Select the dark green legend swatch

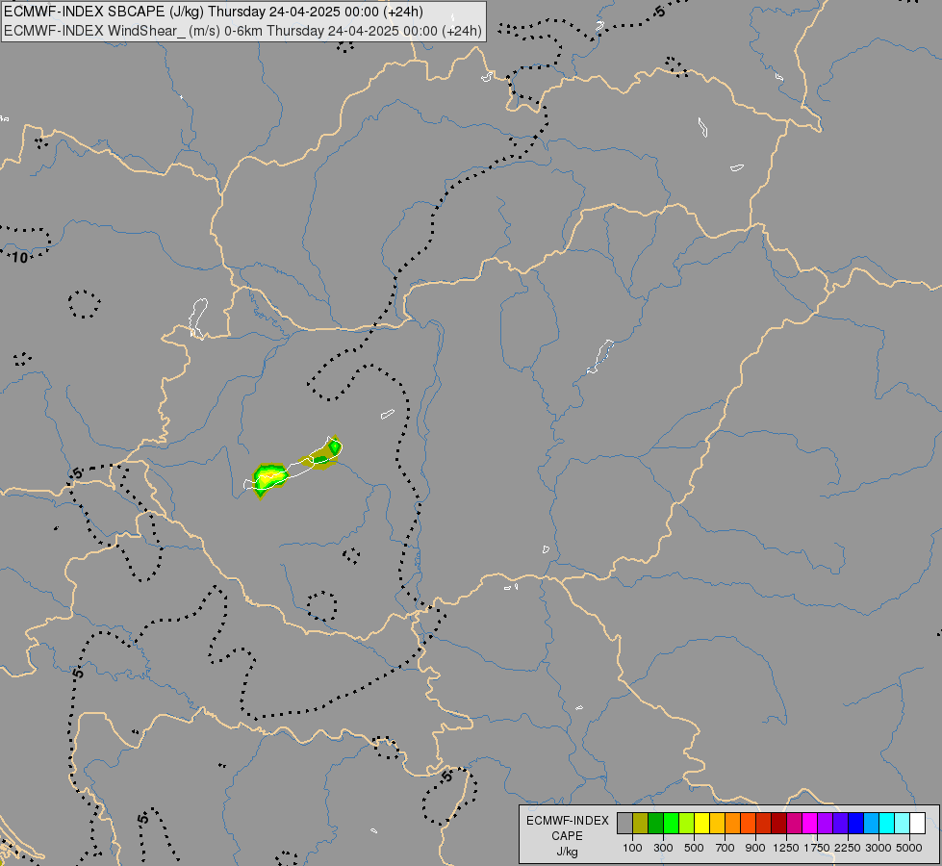(655, 824)
